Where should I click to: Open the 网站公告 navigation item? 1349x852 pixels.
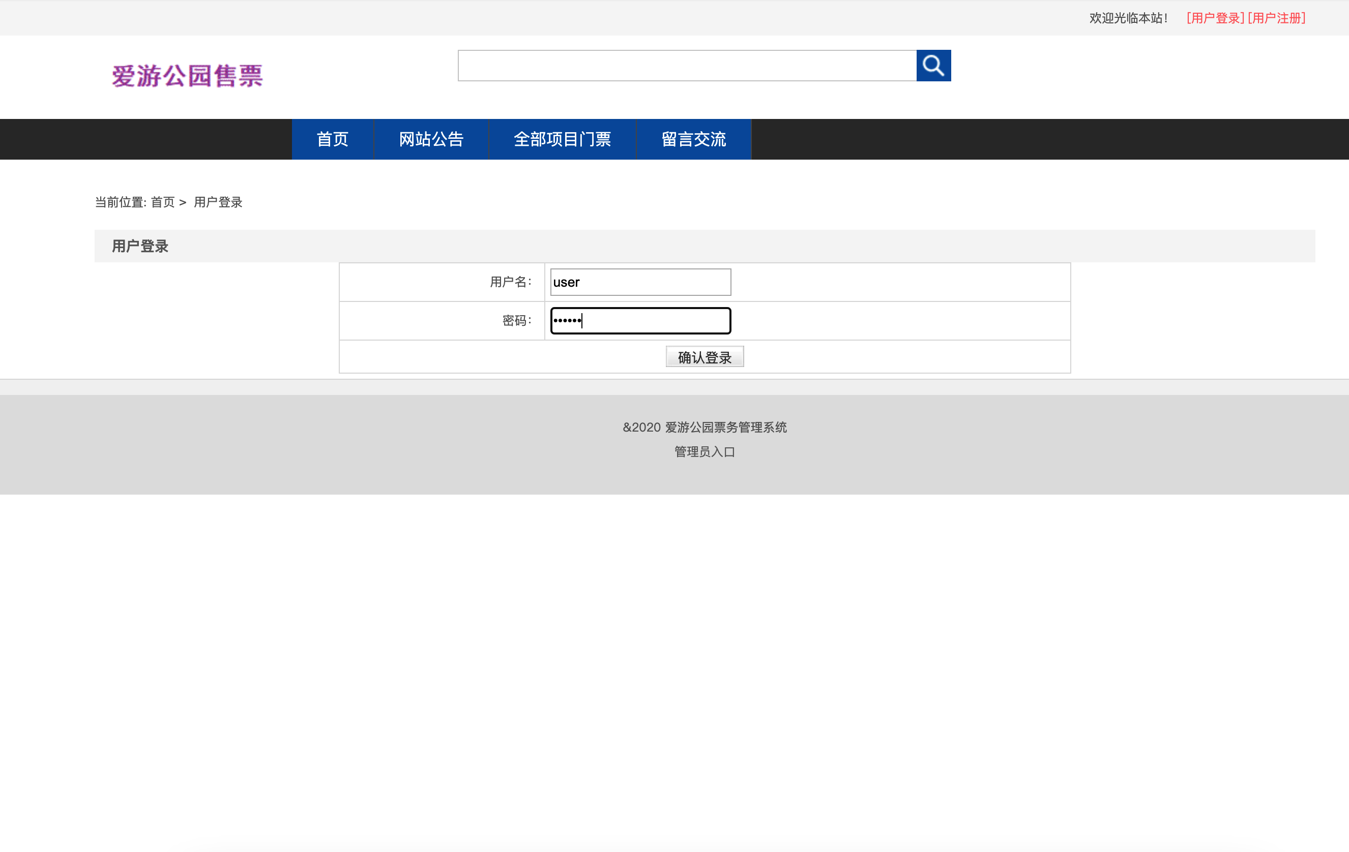point(431,139)
